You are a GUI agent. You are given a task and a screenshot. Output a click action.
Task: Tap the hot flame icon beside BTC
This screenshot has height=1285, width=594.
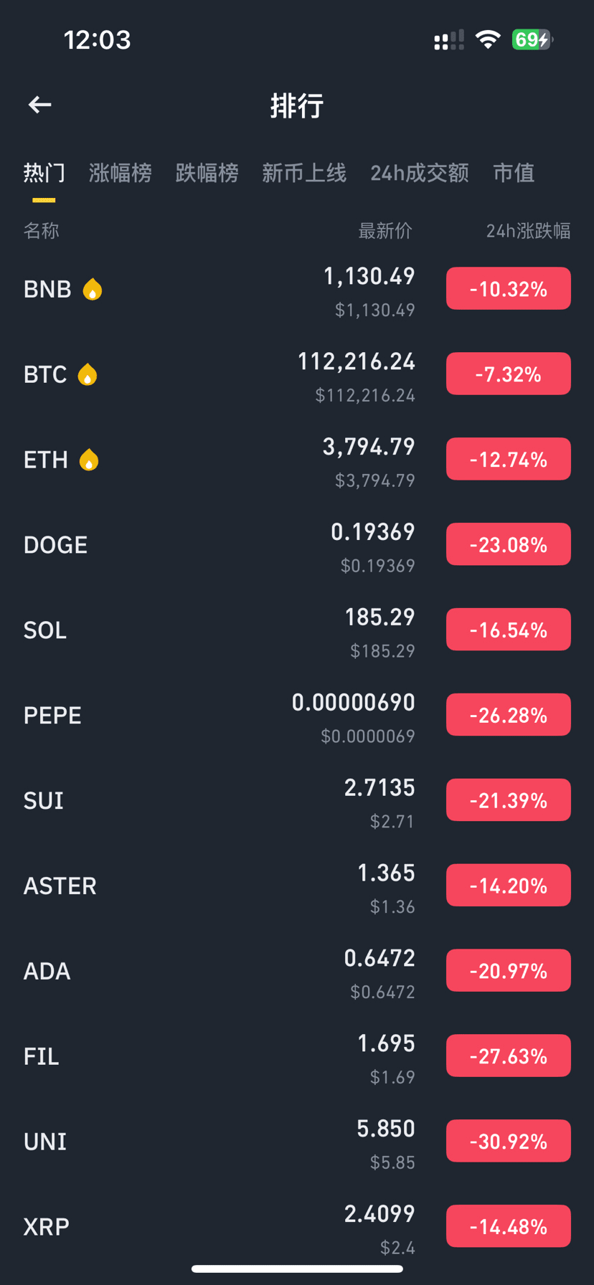pos(88,374)
